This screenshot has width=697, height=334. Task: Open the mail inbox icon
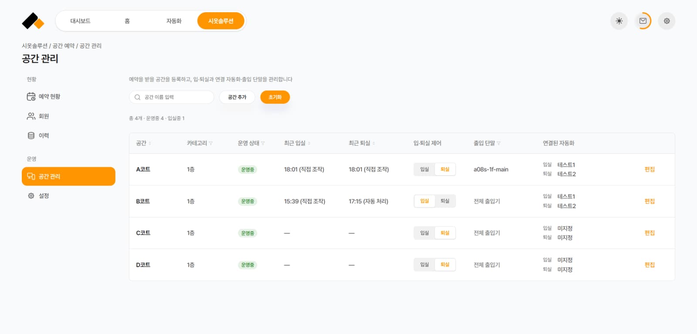click(643, 21)
